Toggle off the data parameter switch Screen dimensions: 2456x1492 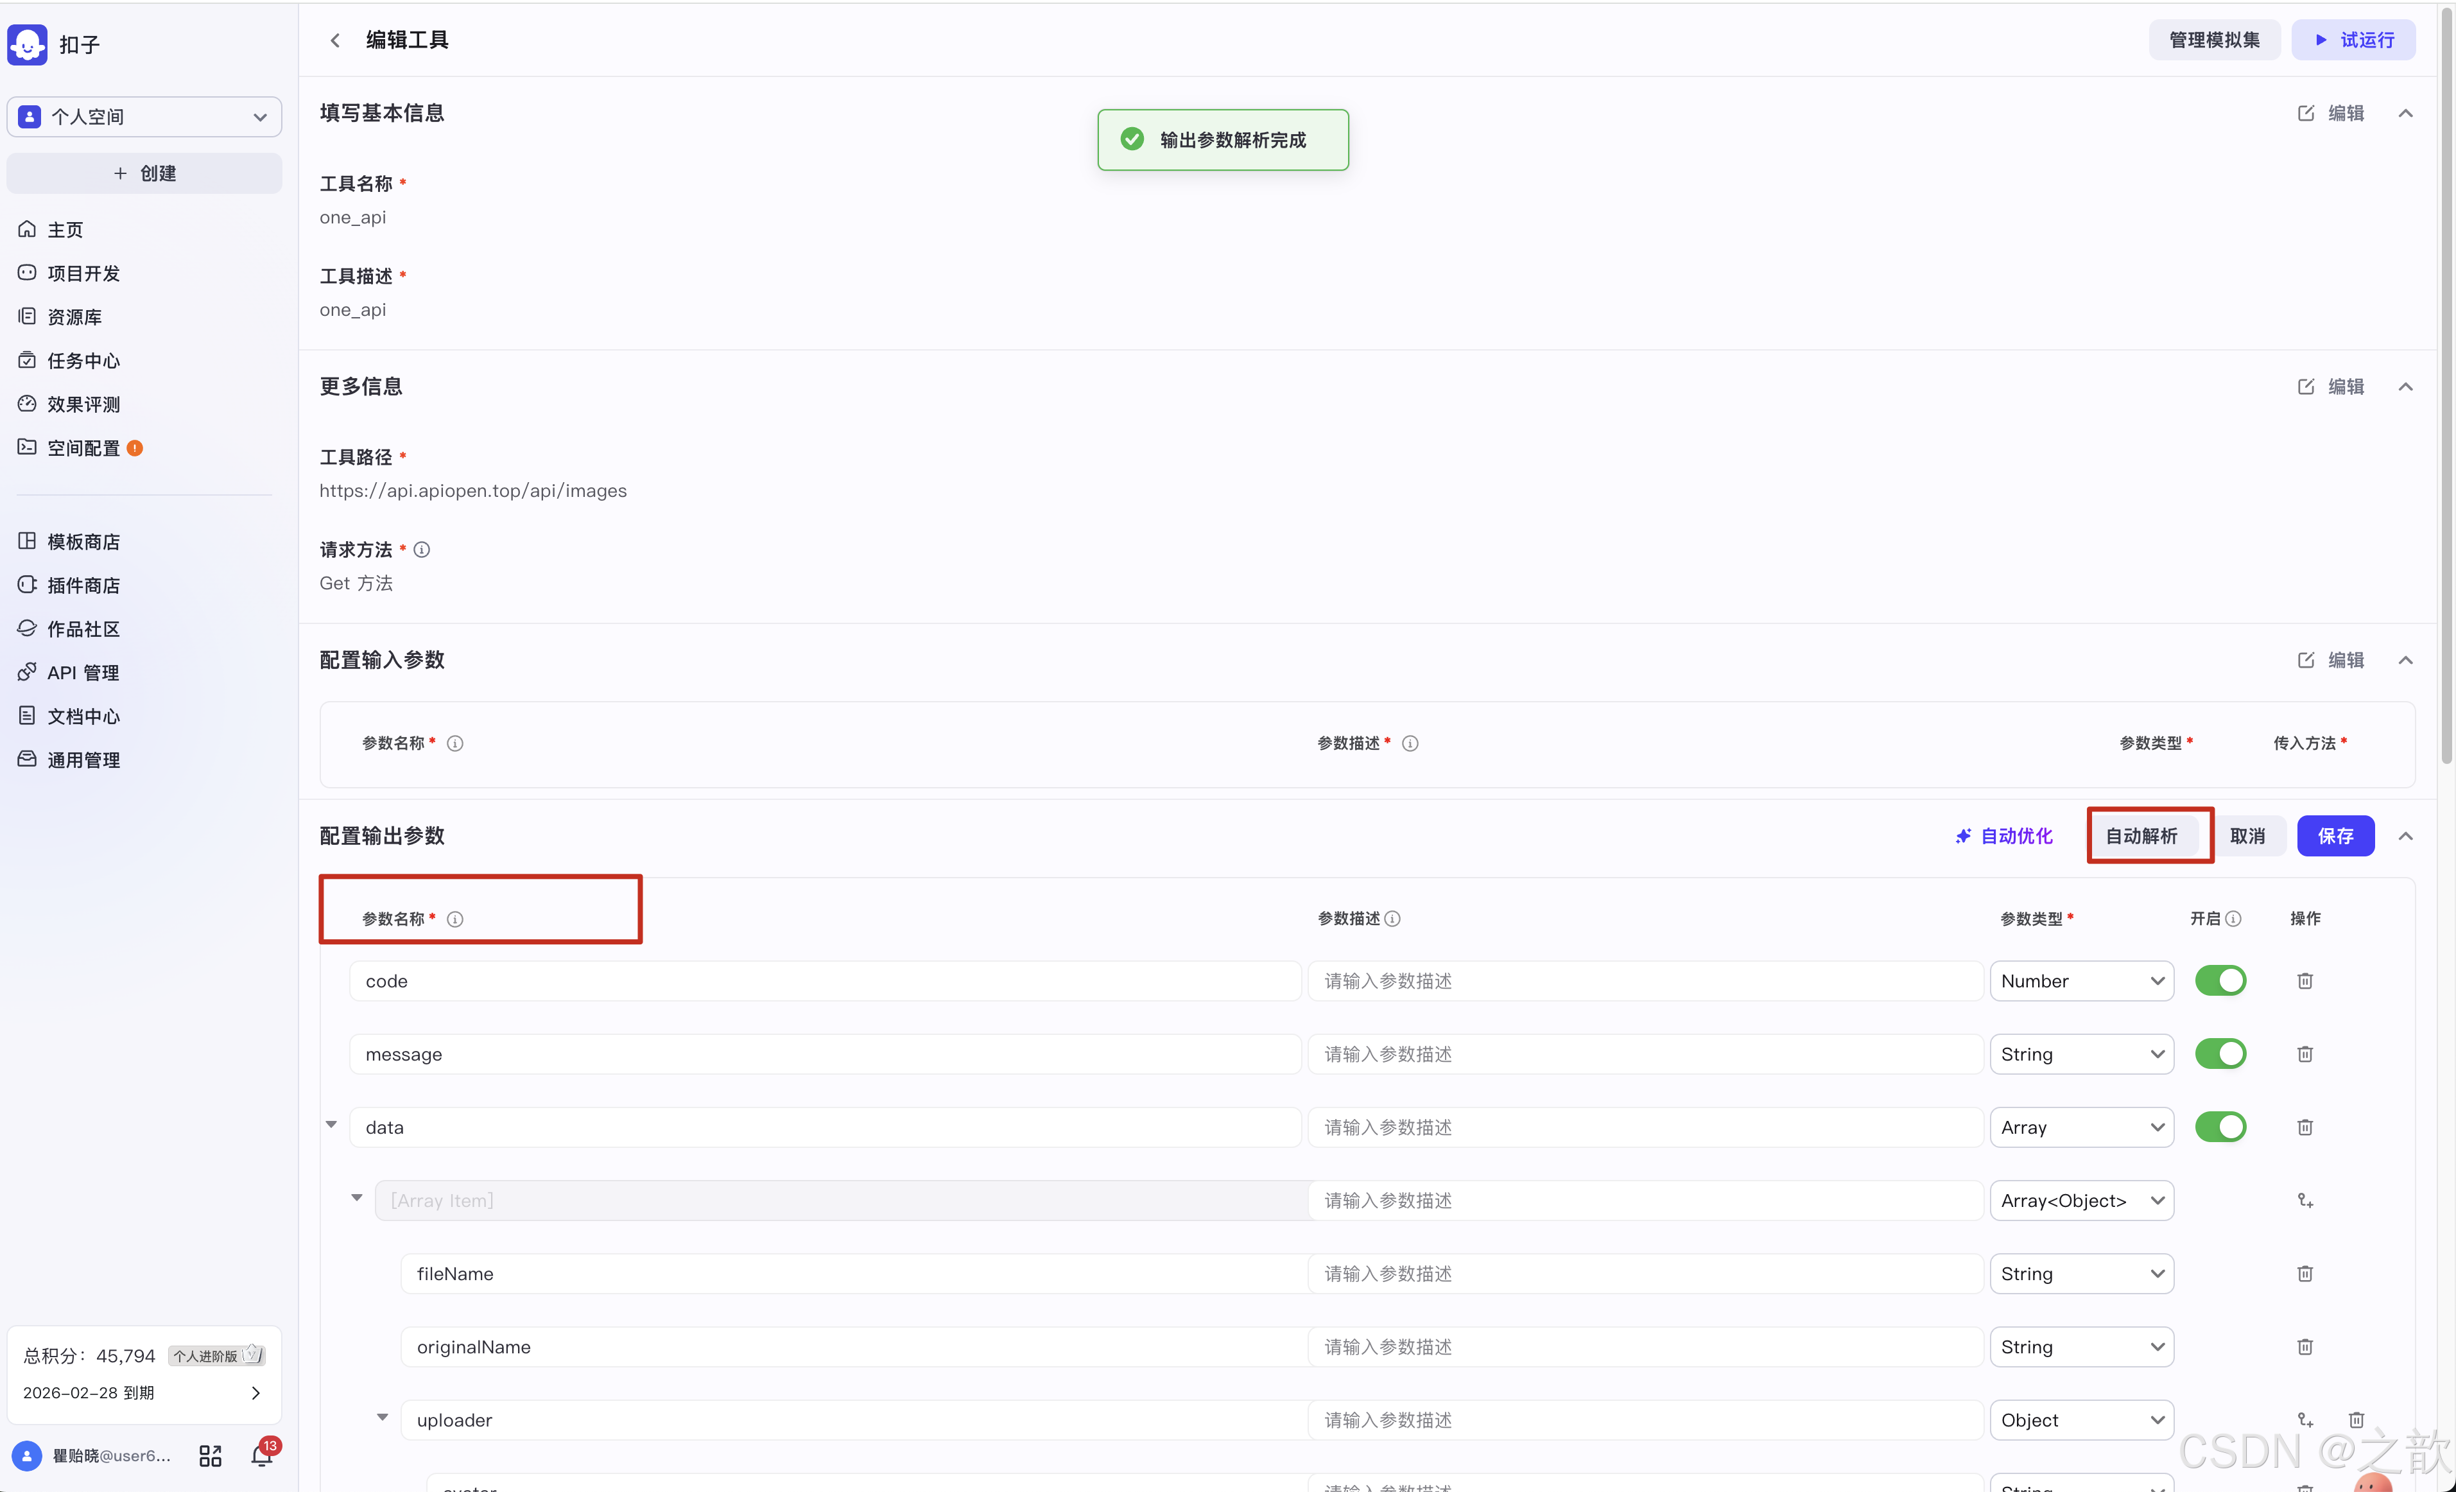[2220, 1127]
